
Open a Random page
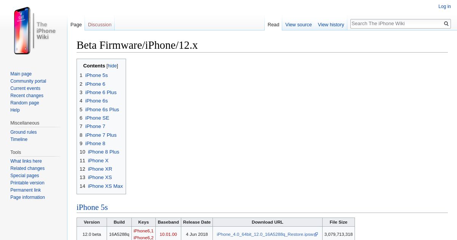25,103
